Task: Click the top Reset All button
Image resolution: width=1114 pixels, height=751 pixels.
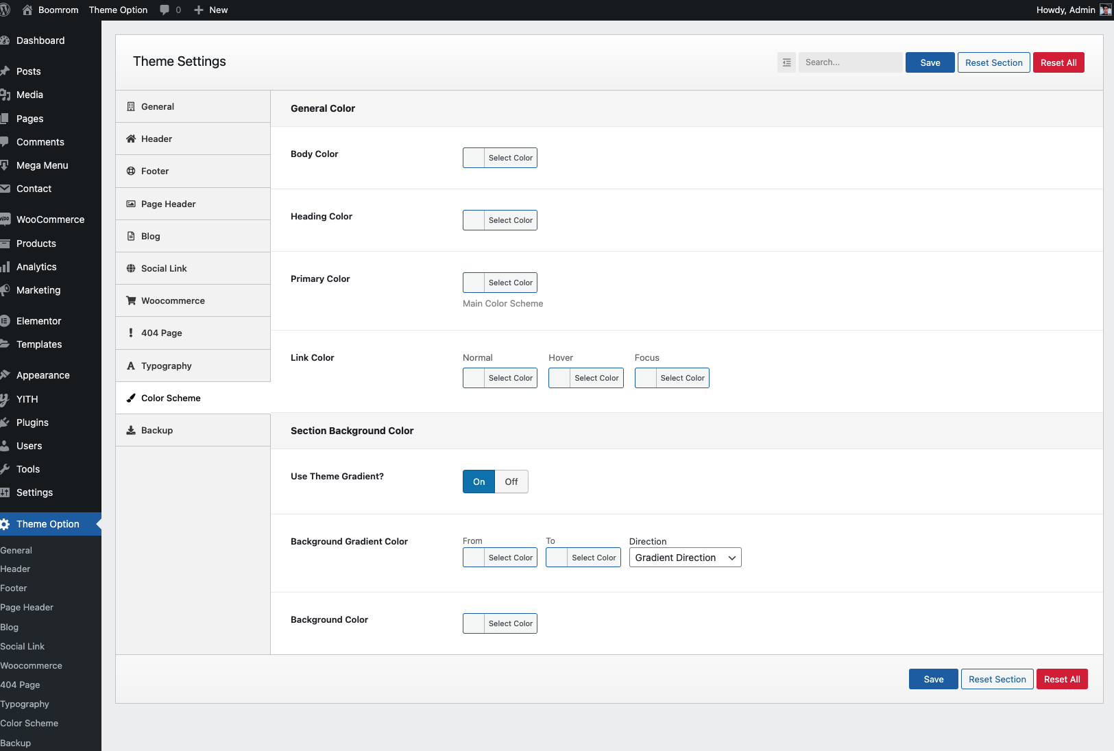Action: (x=1058, y=62)
